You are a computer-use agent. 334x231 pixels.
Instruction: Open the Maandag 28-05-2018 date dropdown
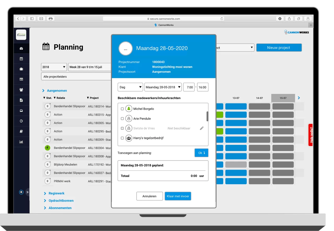click(x=163, y=87)
